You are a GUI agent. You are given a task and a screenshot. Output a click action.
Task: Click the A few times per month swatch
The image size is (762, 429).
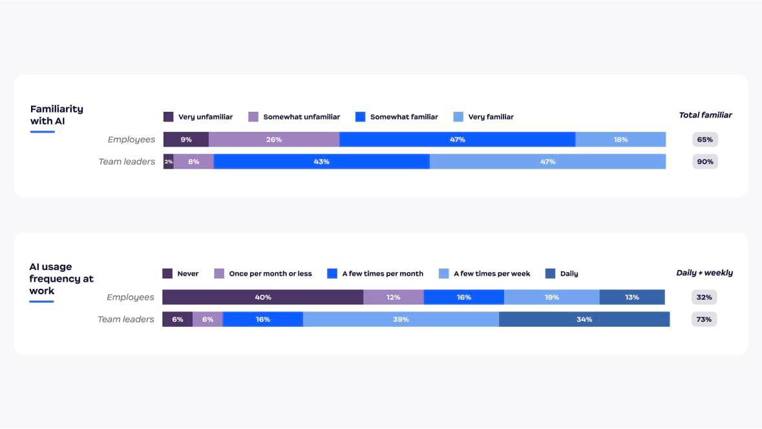(x=332, y=273)
